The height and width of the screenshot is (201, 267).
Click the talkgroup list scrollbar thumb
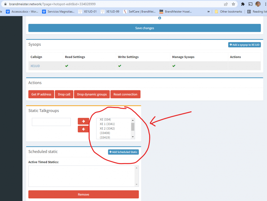tap(133, 127)
